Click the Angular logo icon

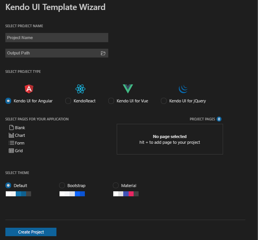(29, 89)
